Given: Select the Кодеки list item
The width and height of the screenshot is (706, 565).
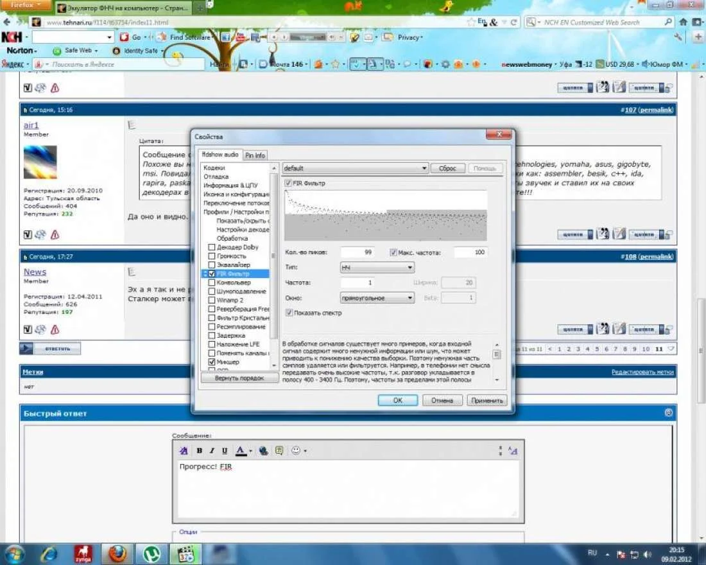Looking at the screenshot, I should pos(214,168).
